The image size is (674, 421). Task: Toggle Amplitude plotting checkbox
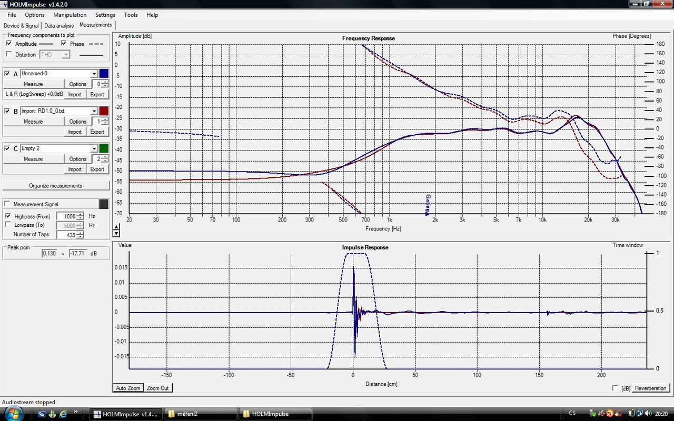click(x=8, y=44)
